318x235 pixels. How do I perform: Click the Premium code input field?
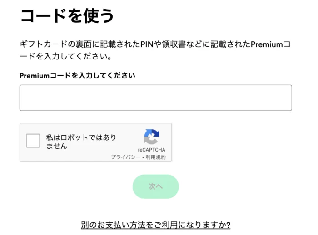pos(155,98)
